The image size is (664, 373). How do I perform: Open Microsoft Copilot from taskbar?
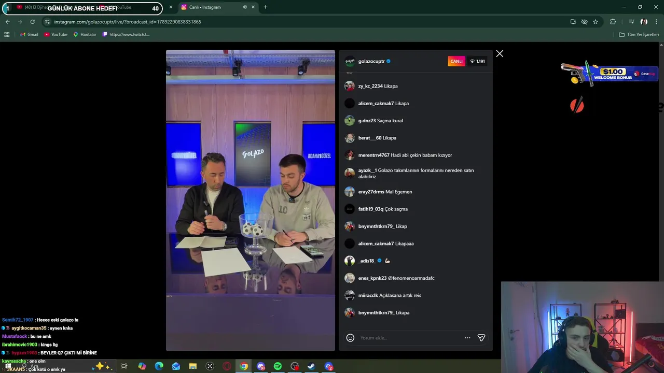point(142,366)
